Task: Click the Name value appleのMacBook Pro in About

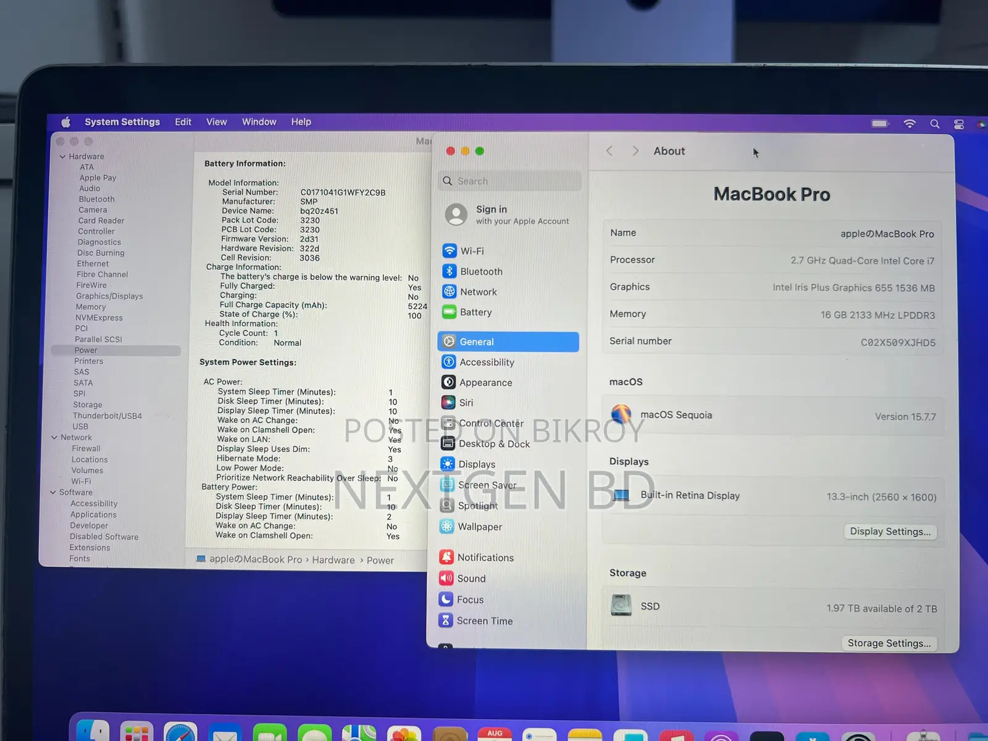Action: pyautogui.click(x=887, y=234)
